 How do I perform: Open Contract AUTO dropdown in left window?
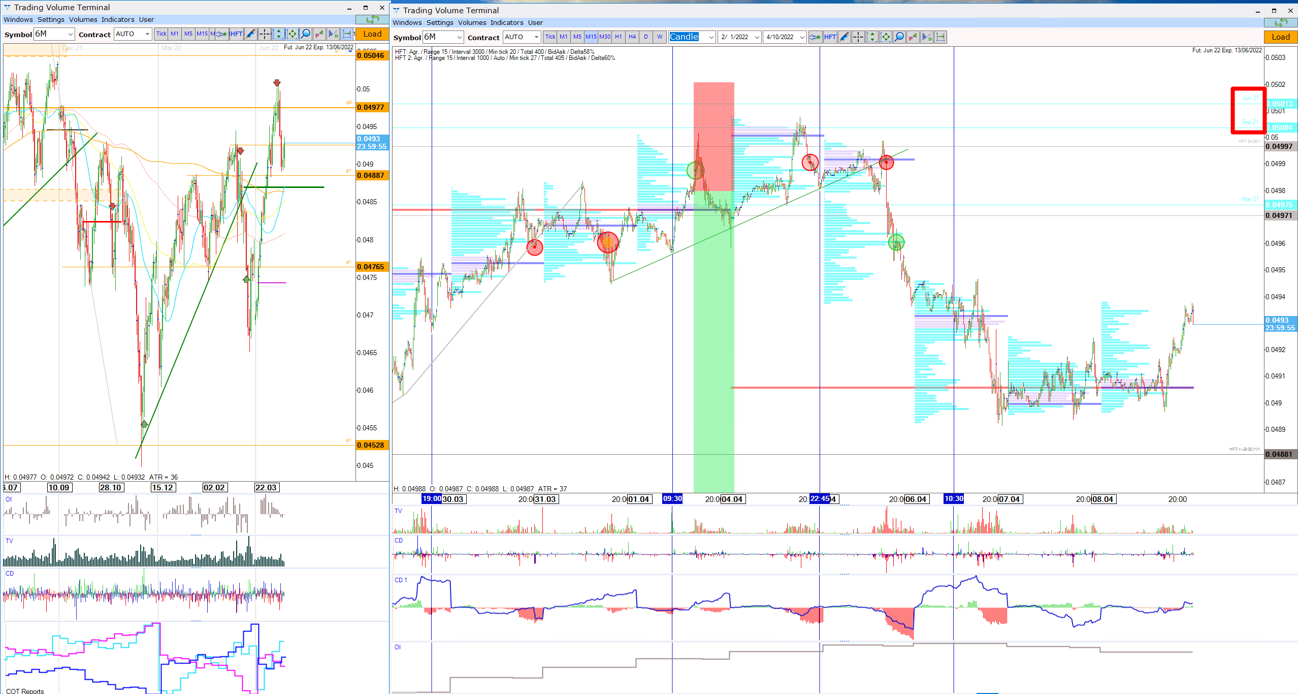[x=133, y=34]
